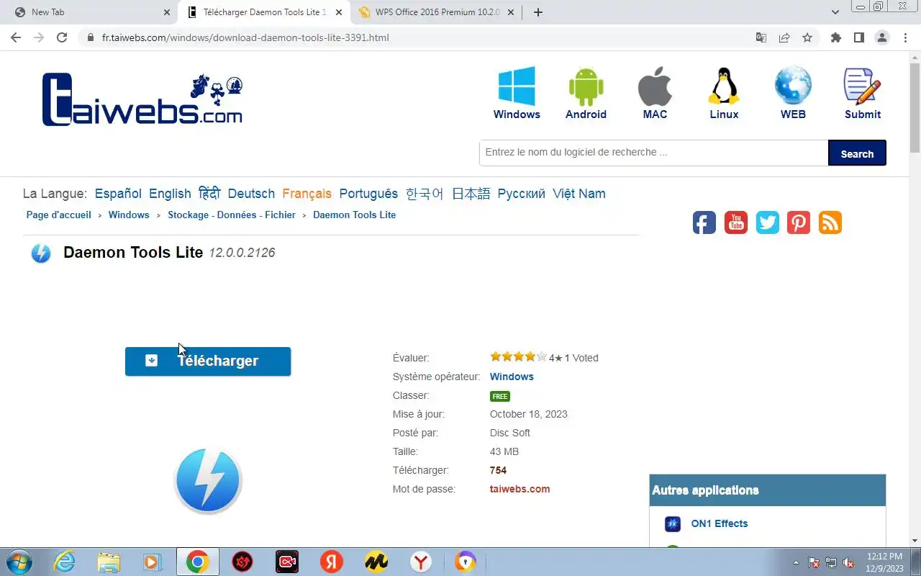Switch language to Español

(118, 194)
